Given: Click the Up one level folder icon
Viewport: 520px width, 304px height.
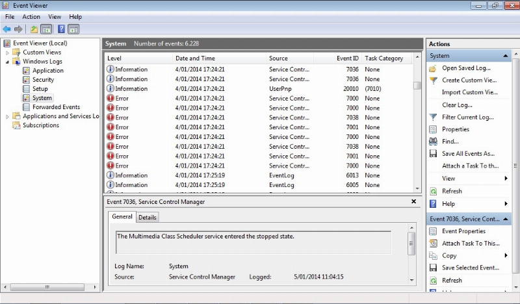Looking at the screenshot, I should point(34,29).
